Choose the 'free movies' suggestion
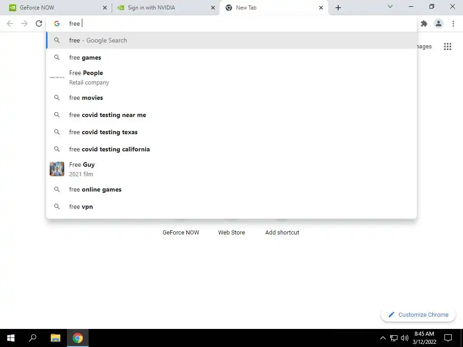Viewport: 463px width, 347px height. (231, 98)
